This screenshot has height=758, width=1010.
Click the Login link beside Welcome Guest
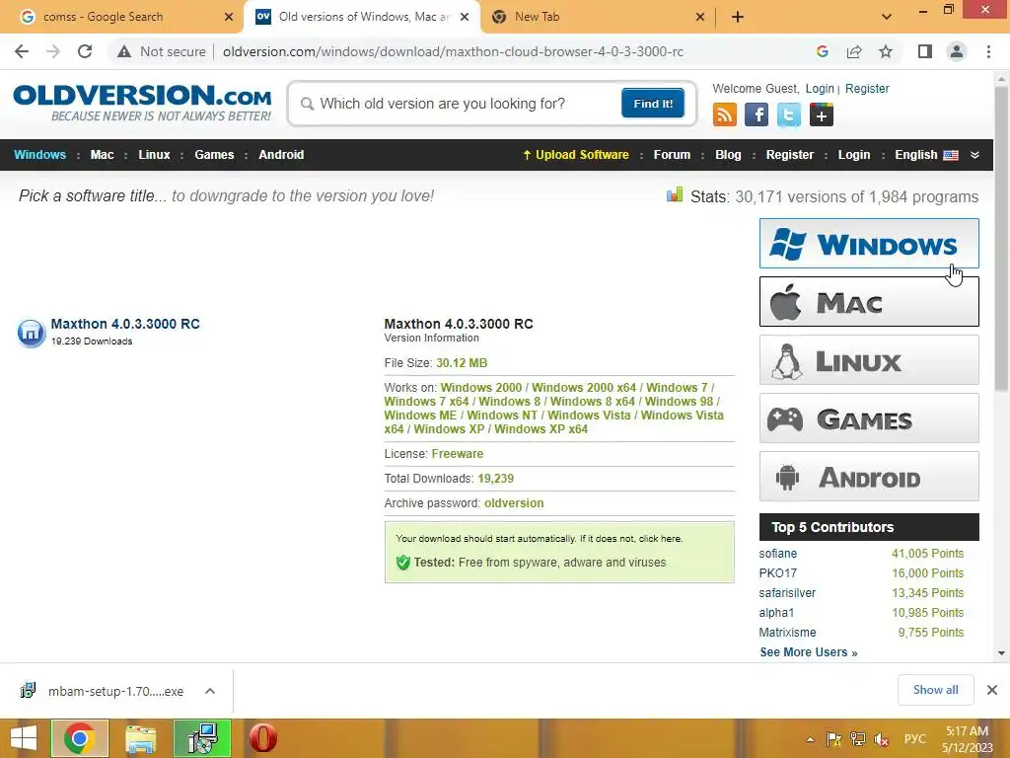click(820, 88)
